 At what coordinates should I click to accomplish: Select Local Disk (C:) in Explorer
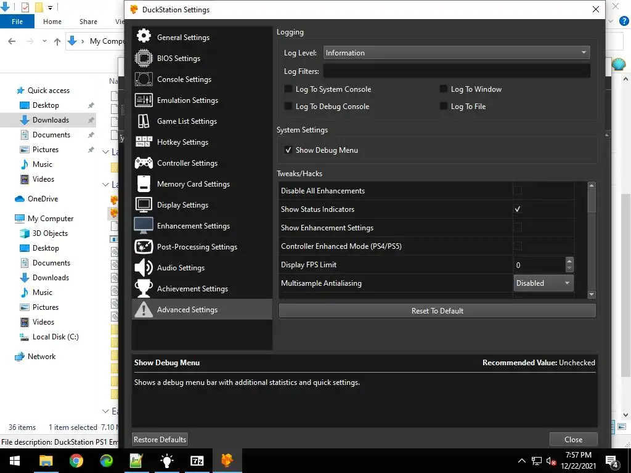(55, 337)
